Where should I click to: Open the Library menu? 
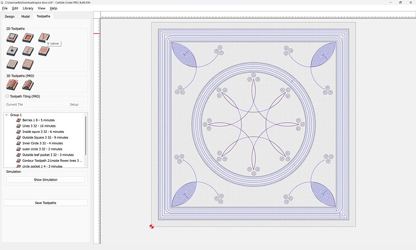click(x=28, y=8)
